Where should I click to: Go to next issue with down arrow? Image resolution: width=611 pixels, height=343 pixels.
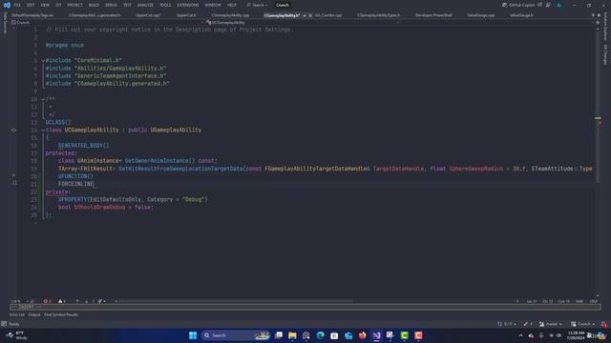pos(87,301)
